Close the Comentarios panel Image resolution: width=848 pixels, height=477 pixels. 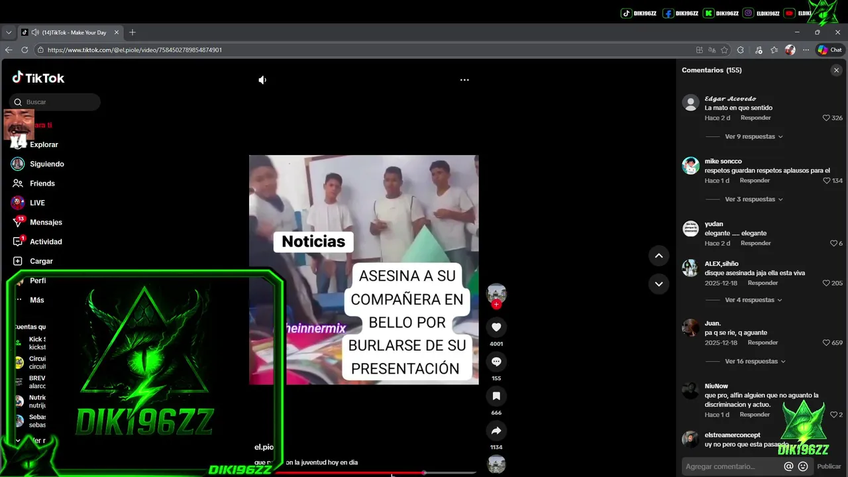pyautogui.click(x=836, y=70)
